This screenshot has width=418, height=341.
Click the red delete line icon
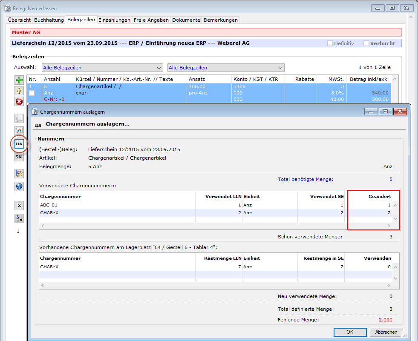point(19,101)
